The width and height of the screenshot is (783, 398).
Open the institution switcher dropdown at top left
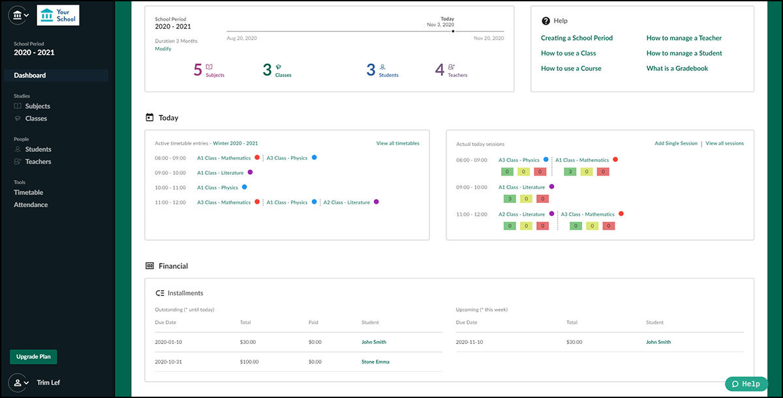pyautogui.click(x=20, y=15)
